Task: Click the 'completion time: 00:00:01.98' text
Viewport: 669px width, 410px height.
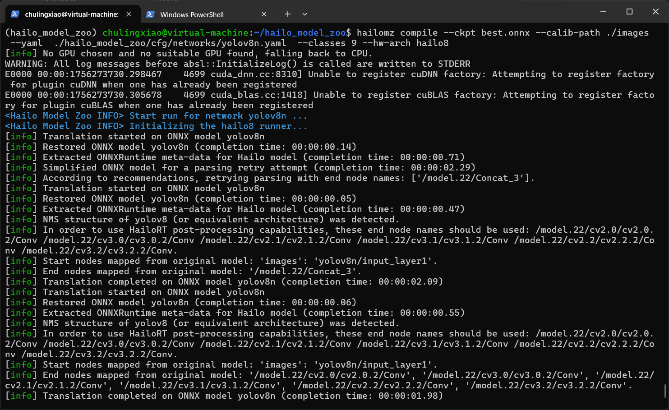Action: (362, 396)
